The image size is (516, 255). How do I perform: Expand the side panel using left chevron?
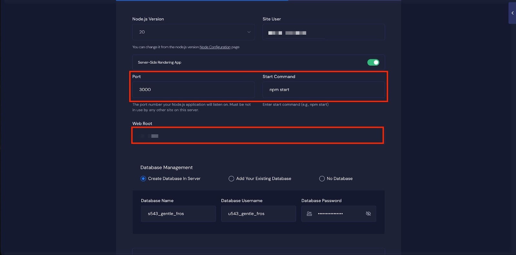(512, 13)
